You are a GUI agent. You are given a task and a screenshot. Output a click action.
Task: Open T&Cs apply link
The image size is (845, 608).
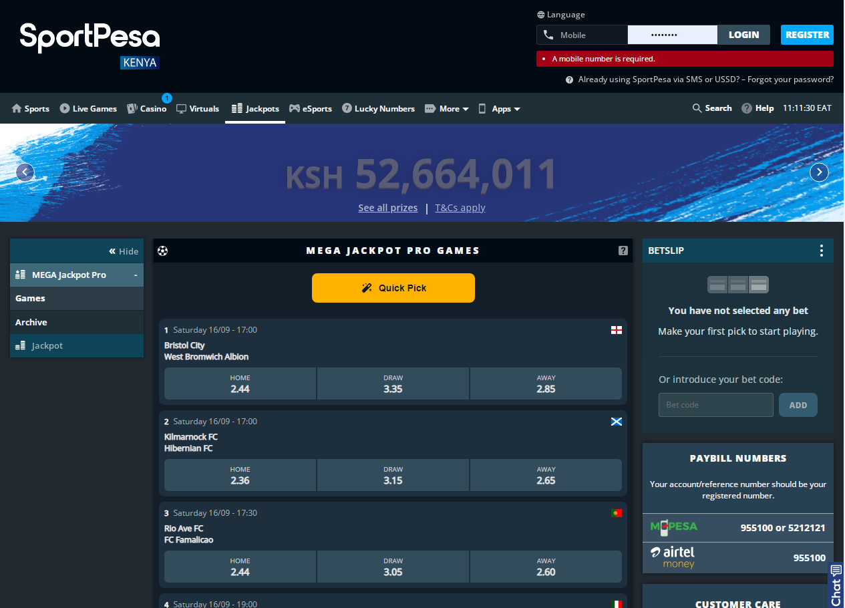coord(460,208)
